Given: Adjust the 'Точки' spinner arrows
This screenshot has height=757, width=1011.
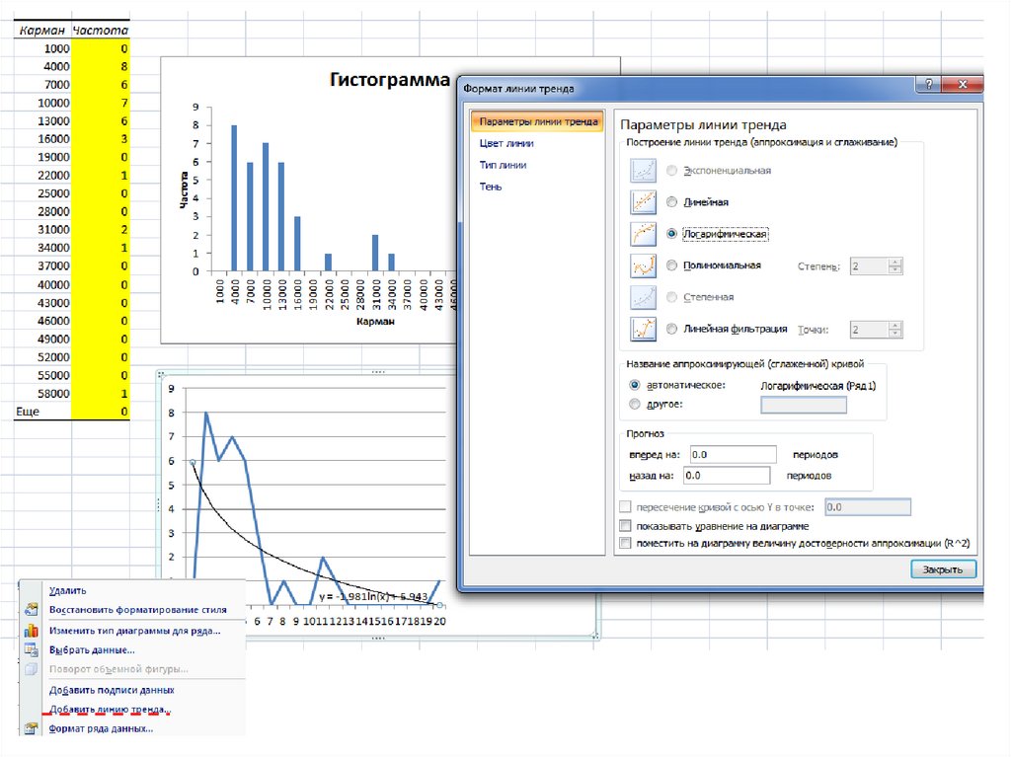Looking at the screenshot, I should (x=895, y=330).
